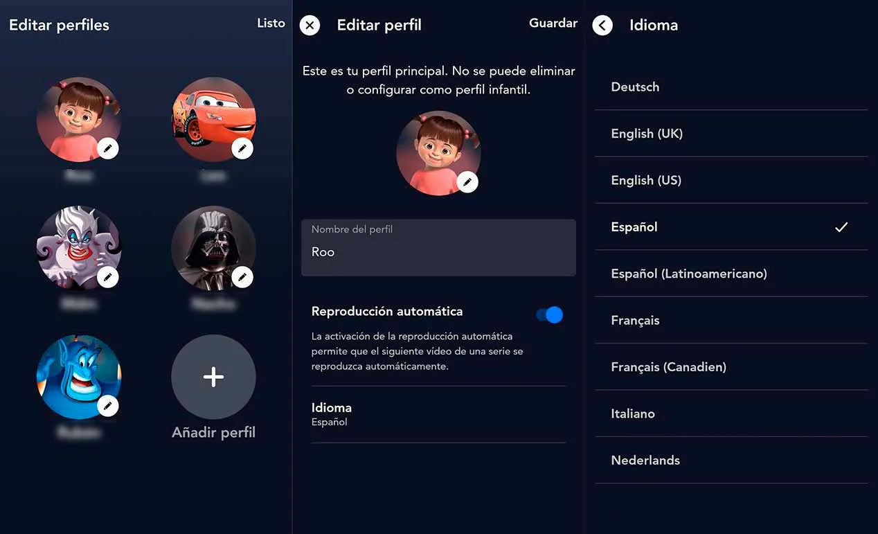
Task: Click Listo to finish editing profiles
Action: coord(270,23)
